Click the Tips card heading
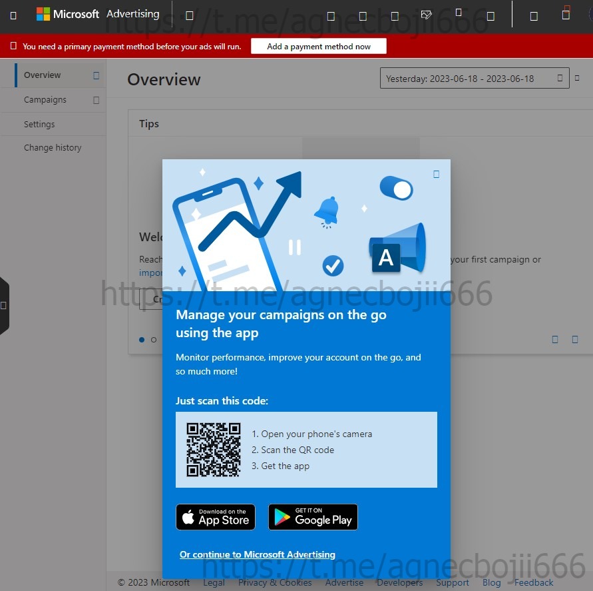This screenshot has width=593, height=591. (149, 124)
